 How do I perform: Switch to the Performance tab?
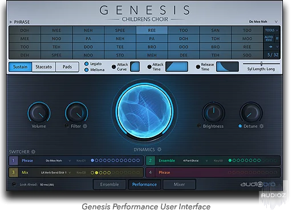[144, 184]
